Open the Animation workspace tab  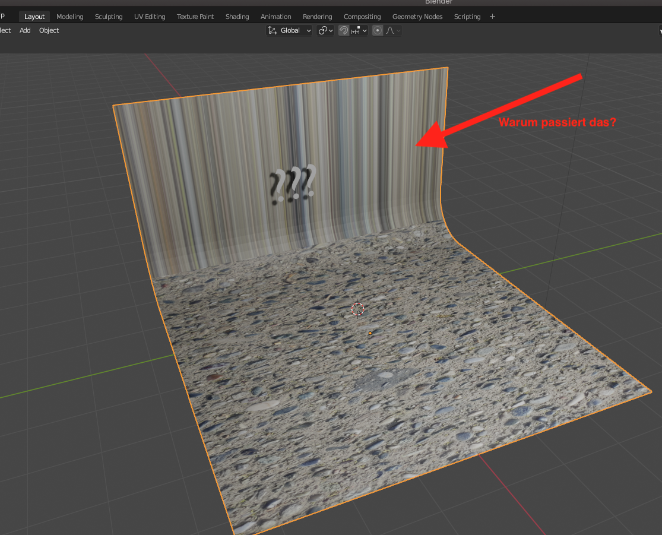click(x=276, y=17)
